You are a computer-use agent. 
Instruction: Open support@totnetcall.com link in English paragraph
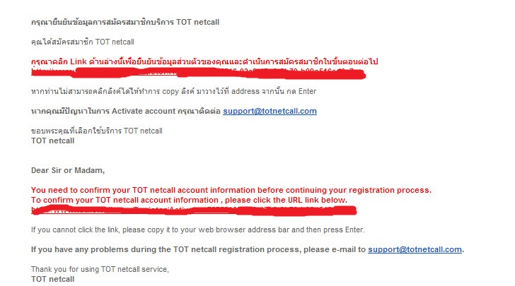point(415,249)
